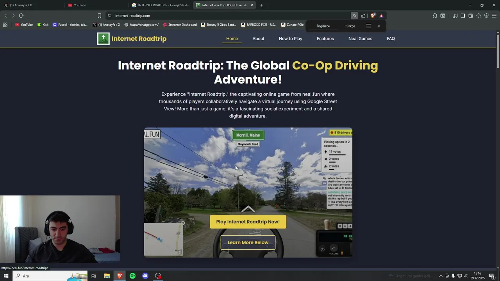Click the volume speaker icon in the system tray
Viewport: 500px width, 281px height.
[466, 276]
